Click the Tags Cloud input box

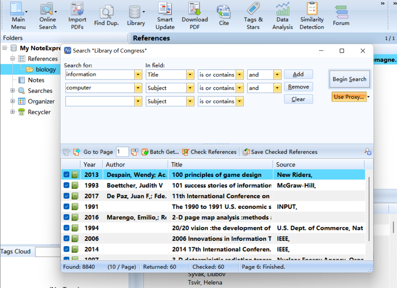48,251
